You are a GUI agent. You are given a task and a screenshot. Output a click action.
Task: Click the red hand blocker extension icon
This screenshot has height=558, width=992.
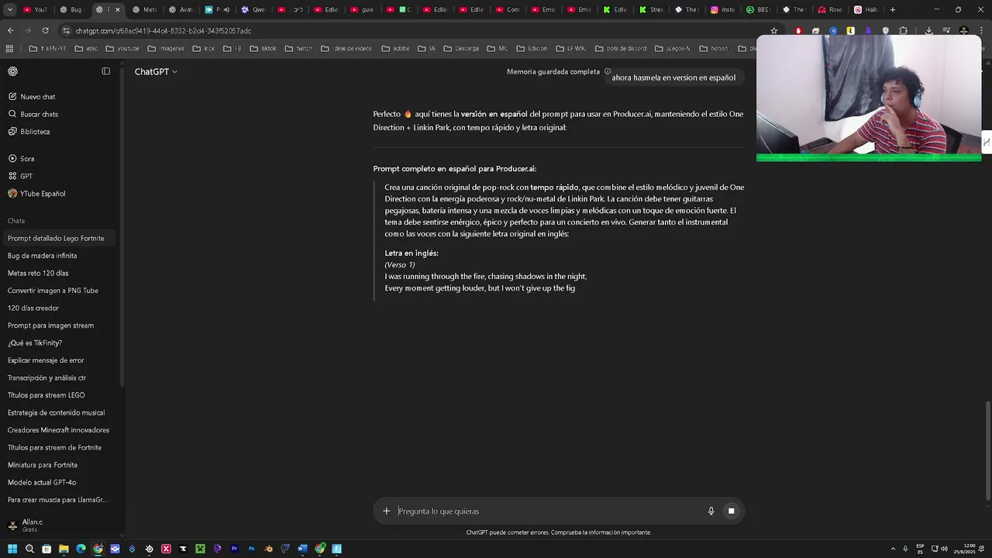pyautogui.click(x=798, y=30)
